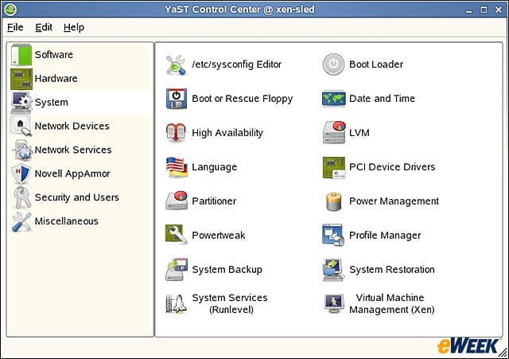Click the Security and Users label

pos(77,197)
